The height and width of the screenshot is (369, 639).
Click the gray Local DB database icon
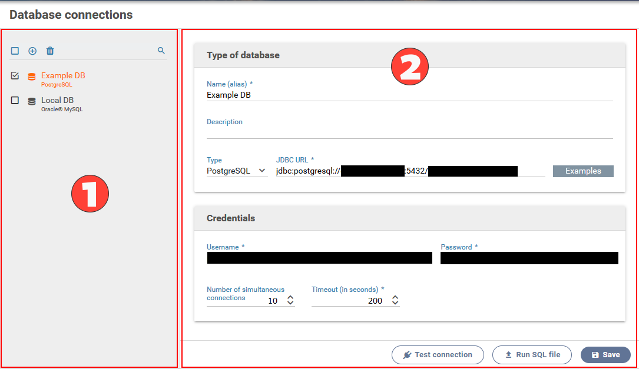point(32,101)
